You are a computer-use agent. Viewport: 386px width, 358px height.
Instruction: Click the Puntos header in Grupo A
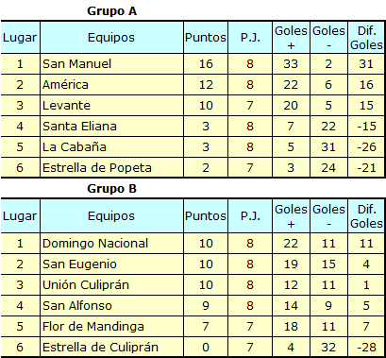point(206,38)
